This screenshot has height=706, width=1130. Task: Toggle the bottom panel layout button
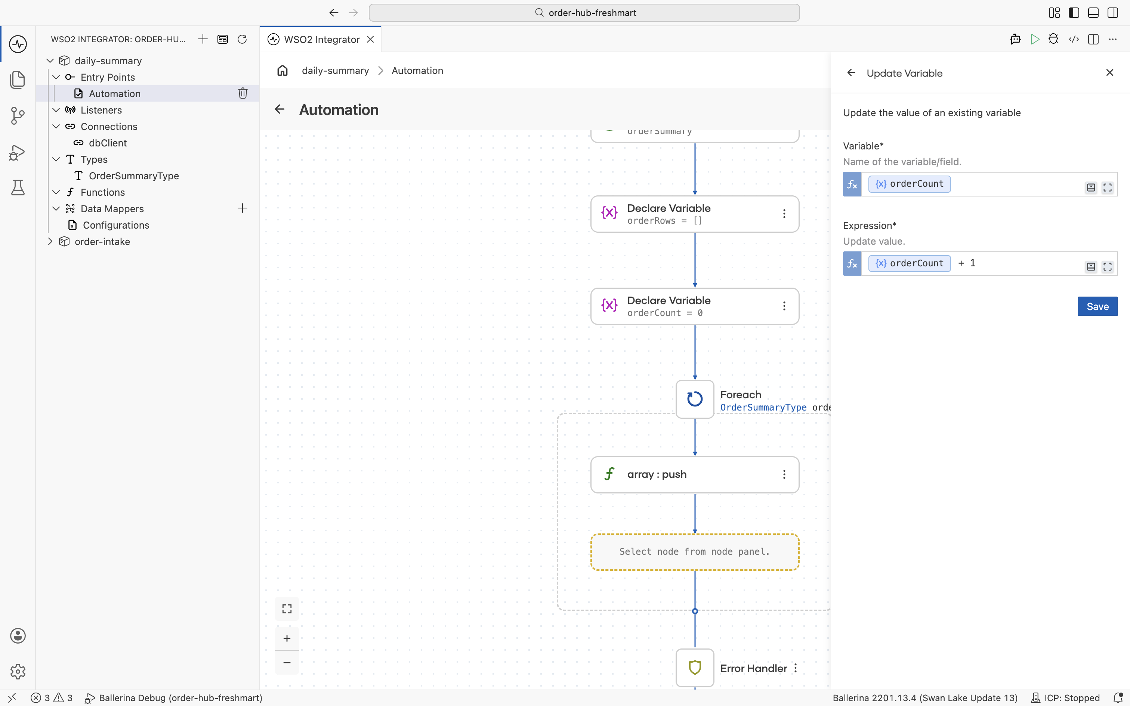(x=1093, y=13)
